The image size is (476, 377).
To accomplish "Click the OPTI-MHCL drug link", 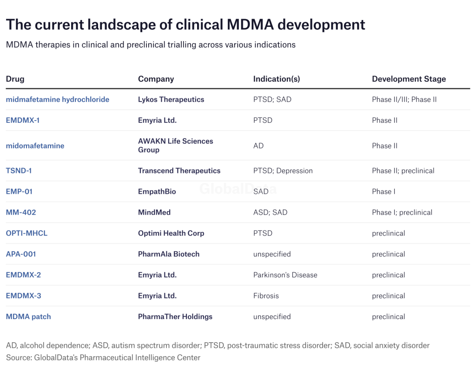I will pyautogui.click(x=26, y=233).
